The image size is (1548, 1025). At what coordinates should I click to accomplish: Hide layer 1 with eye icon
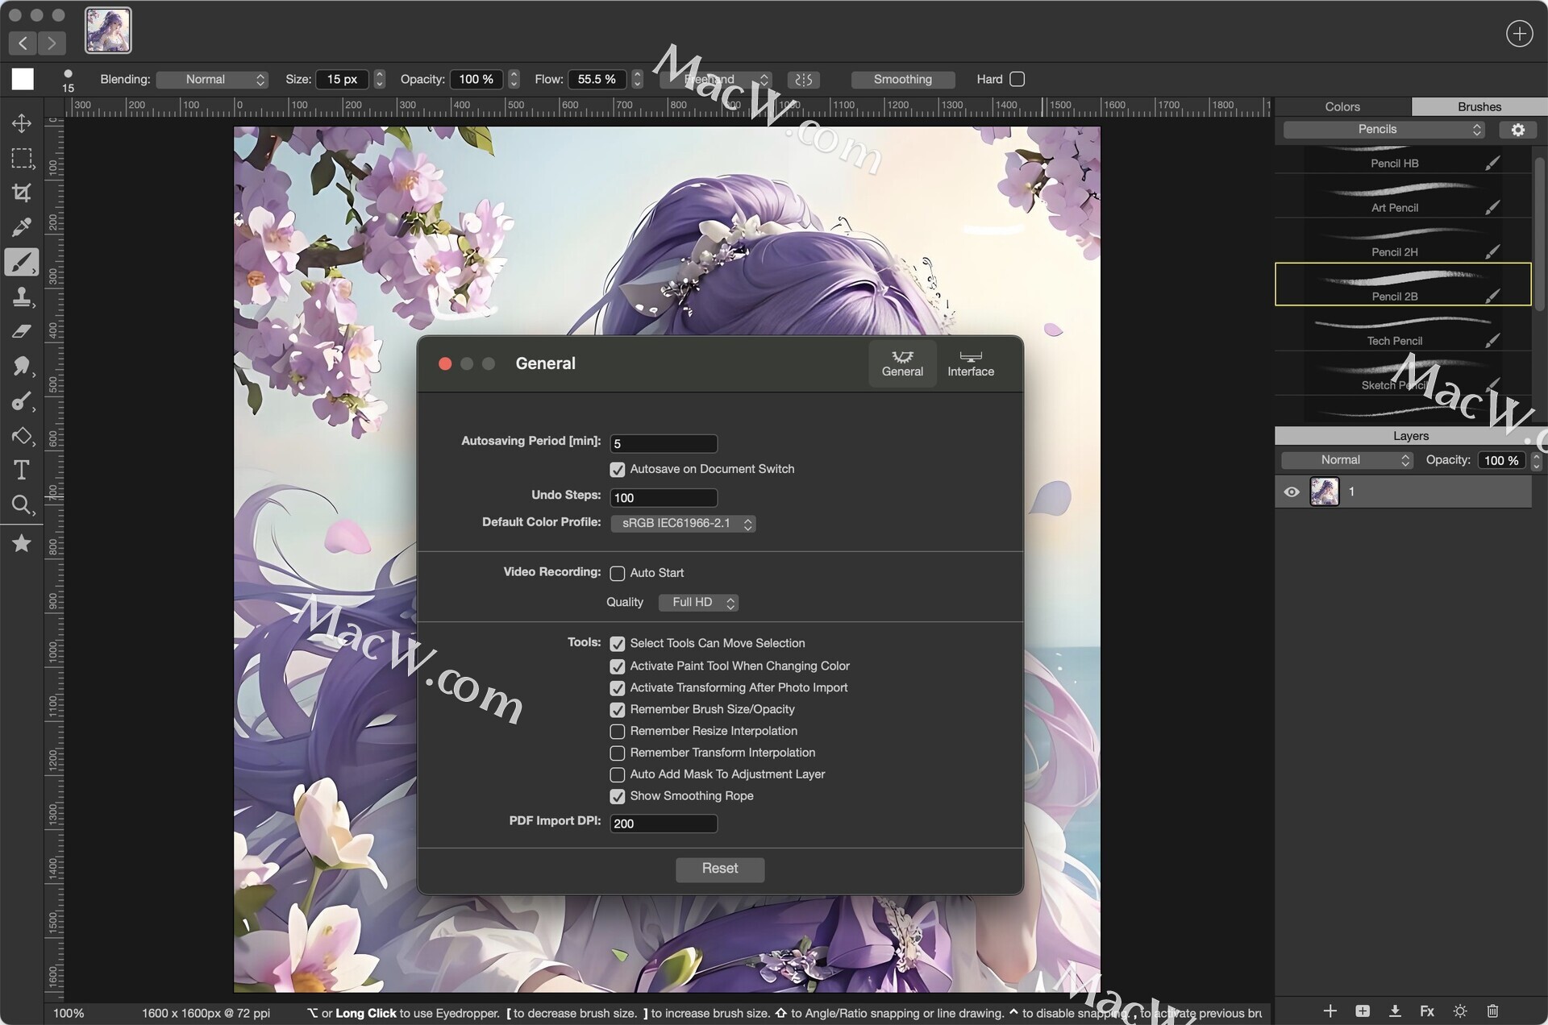coord(1292,492)
